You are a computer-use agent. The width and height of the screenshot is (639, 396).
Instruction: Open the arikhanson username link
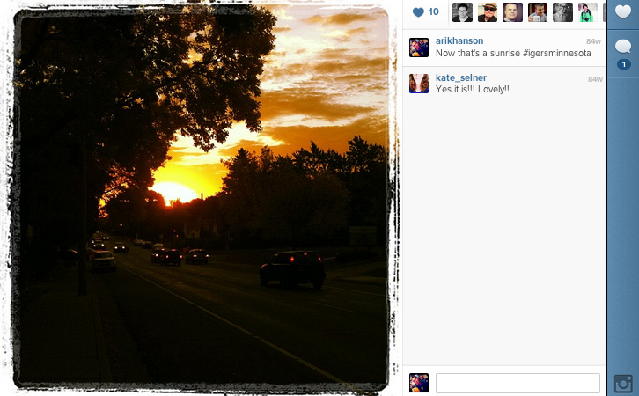tap(459, 40)
